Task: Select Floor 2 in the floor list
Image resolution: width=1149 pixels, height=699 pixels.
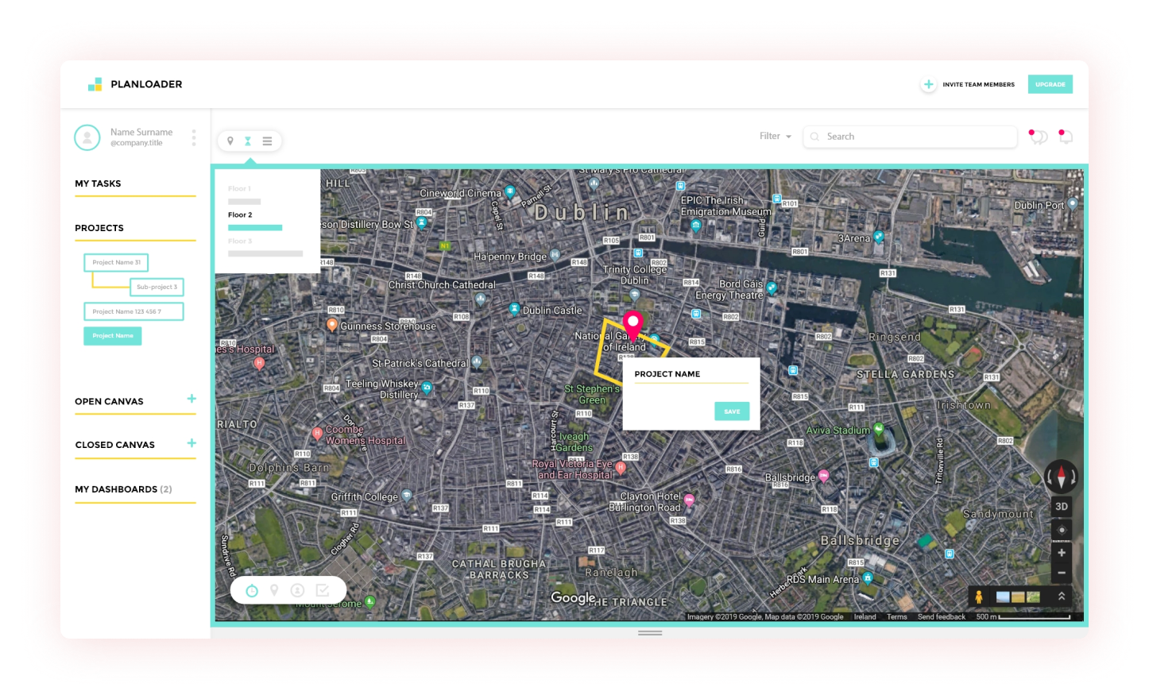Action: point(240,215)
